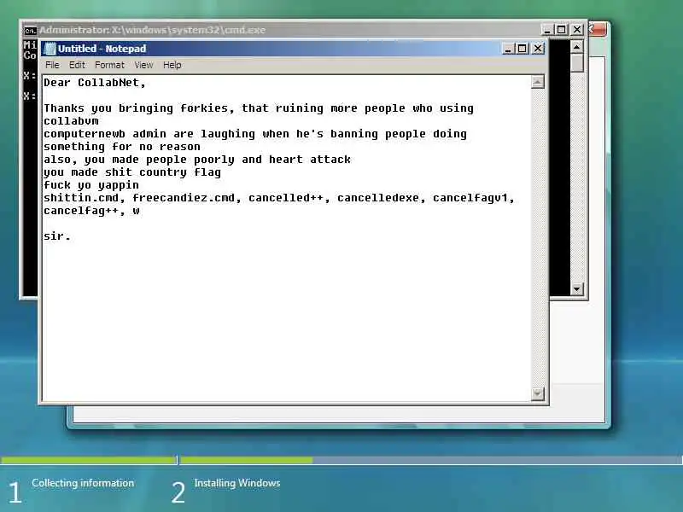Close the red-button setup window behind cmd
This screenshot has width=683, height=512.
(x=598, y=30)
